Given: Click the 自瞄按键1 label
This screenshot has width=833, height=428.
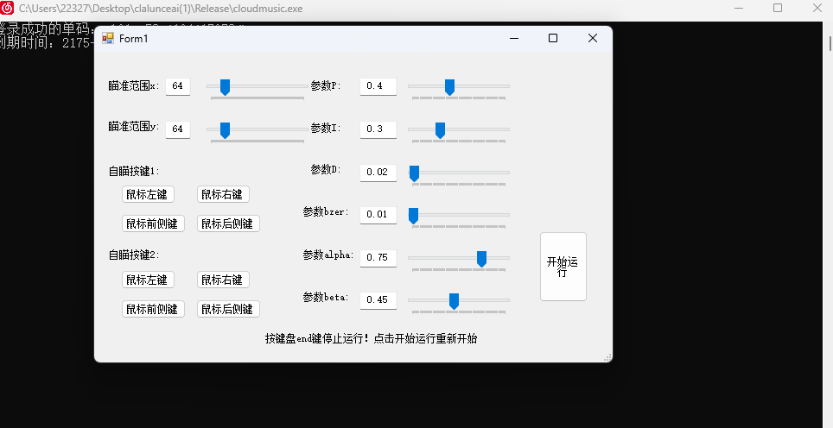Looking at the screenshot, I should click(x=134, y=172).
